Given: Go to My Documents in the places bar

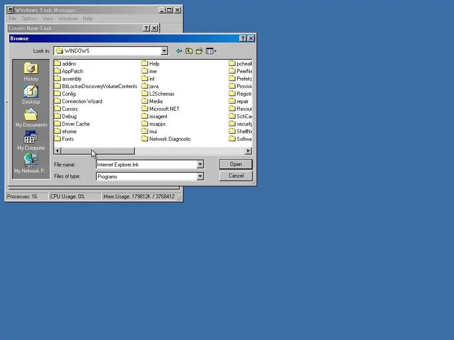Looking at the screenshot, I should tap(31, 118).
